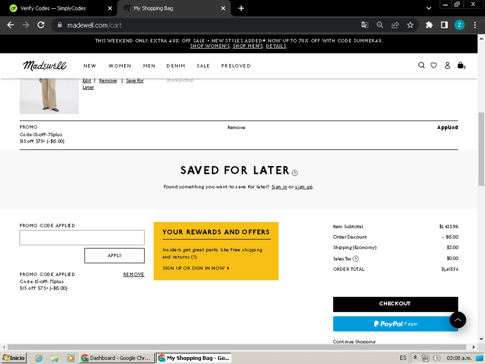Screen dimensions: 485x364
Task: Click the SHOP WOMEN'S banner link
Action: [x=210, y=46]
